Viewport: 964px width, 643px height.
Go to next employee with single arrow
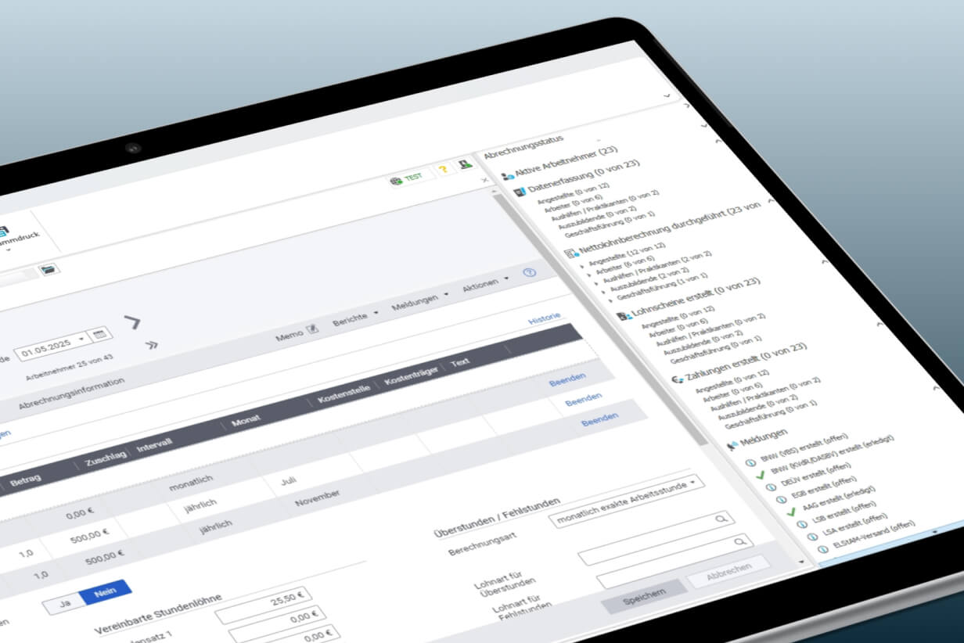132,321
